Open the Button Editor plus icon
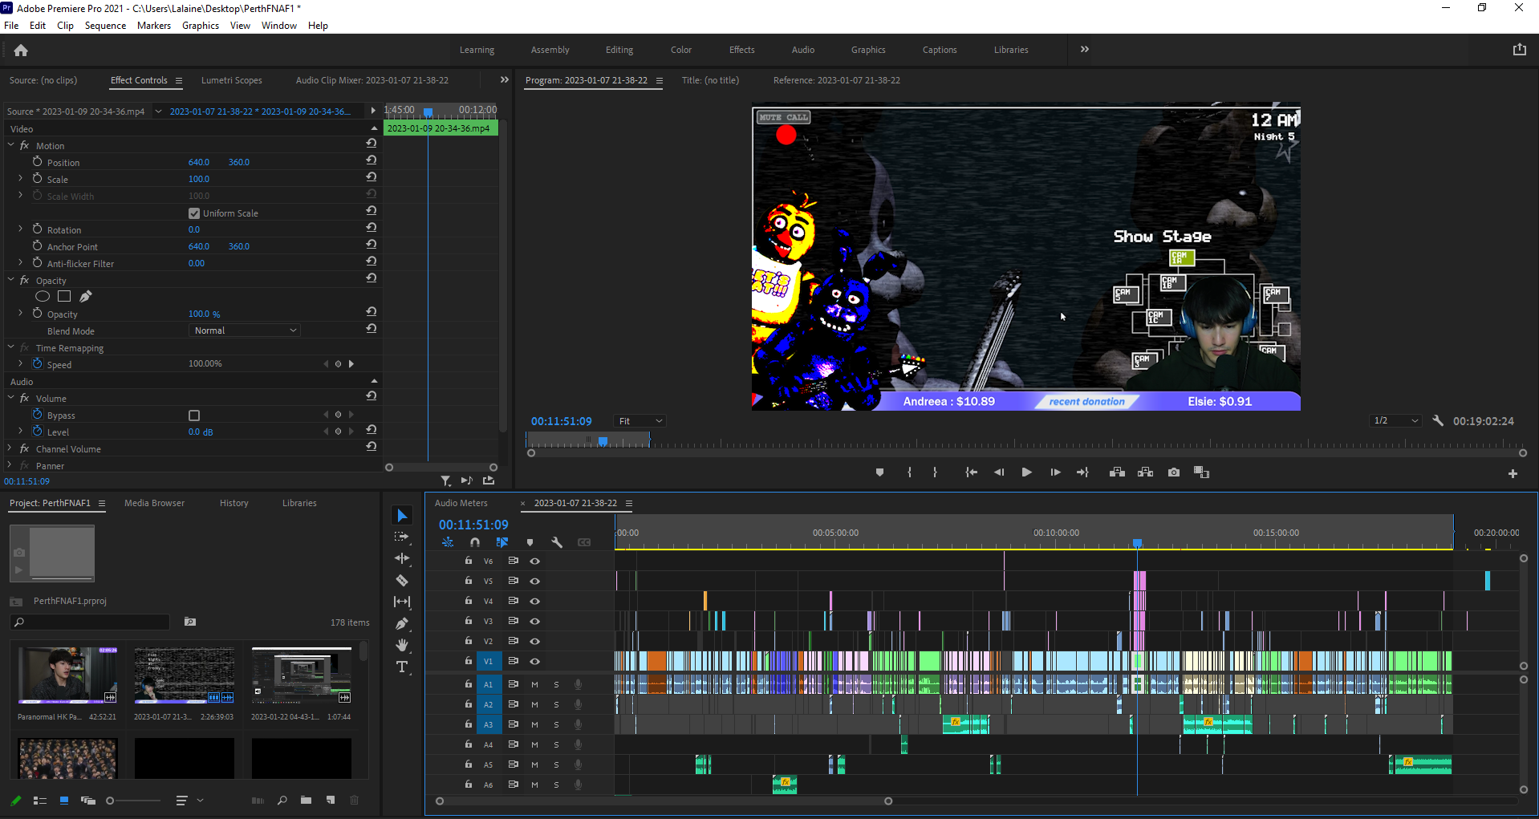Image resolution: width=1539 pixels, height=819 pixels. point(1513,474)
